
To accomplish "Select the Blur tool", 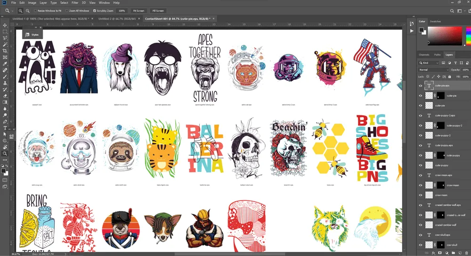I will point(5,109).
